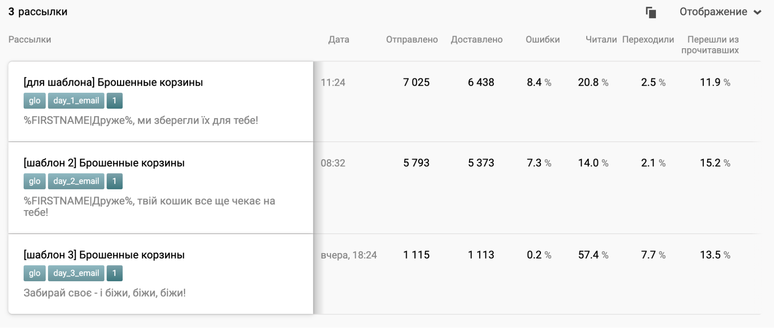Click the copy icon near Отображение
The image size is (774, 328).
[x=651, y=12]
